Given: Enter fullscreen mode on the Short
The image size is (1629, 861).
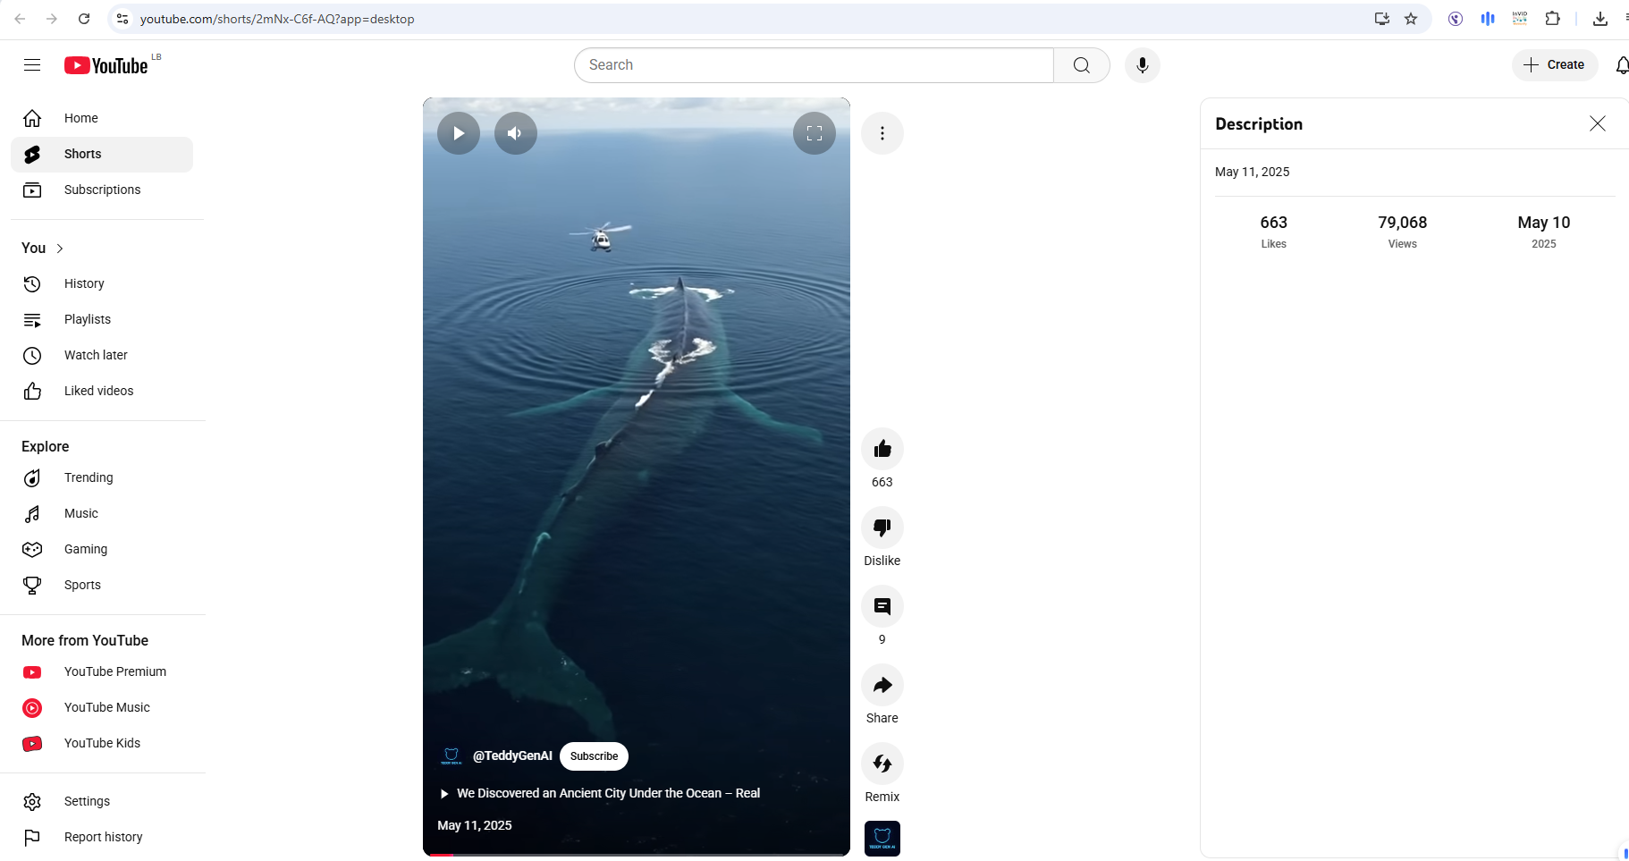Looking at the screenshot, I should click(x=814, y=133).
